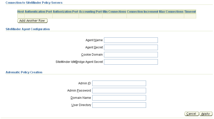Select the Agent Secret input box
Image resolution: width=214 pixels, height=119 pixels.
click(x=131, y=47)
